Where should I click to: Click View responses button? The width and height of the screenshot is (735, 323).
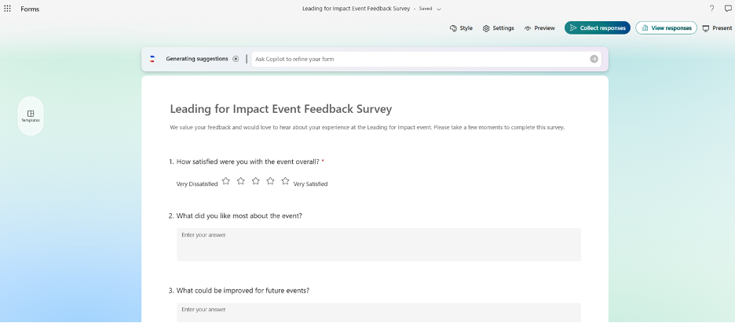(x=666, y=28)
